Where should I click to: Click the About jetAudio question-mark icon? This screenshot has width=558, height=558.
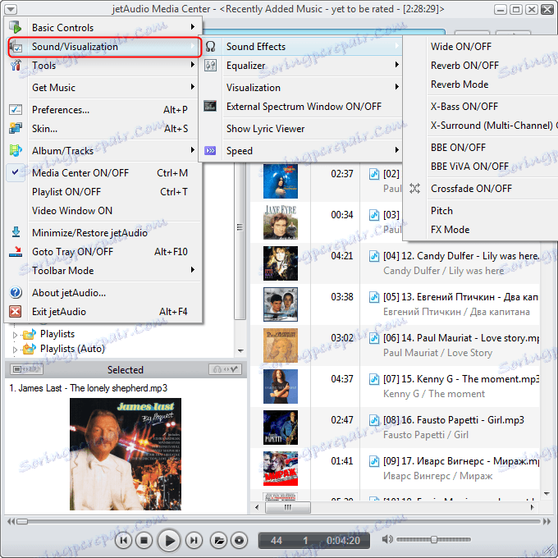(x=16, y=292)
